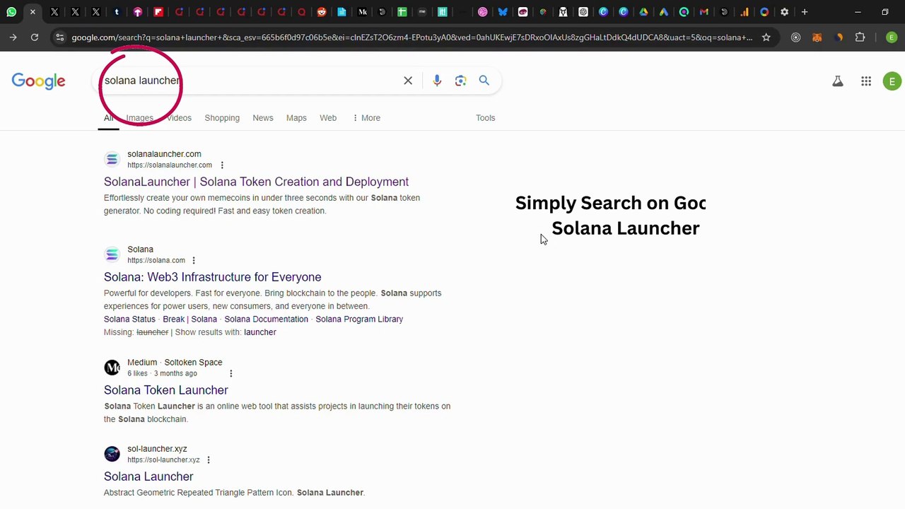Start voice search with microphone
905x509 pixels.
(437, 81)
